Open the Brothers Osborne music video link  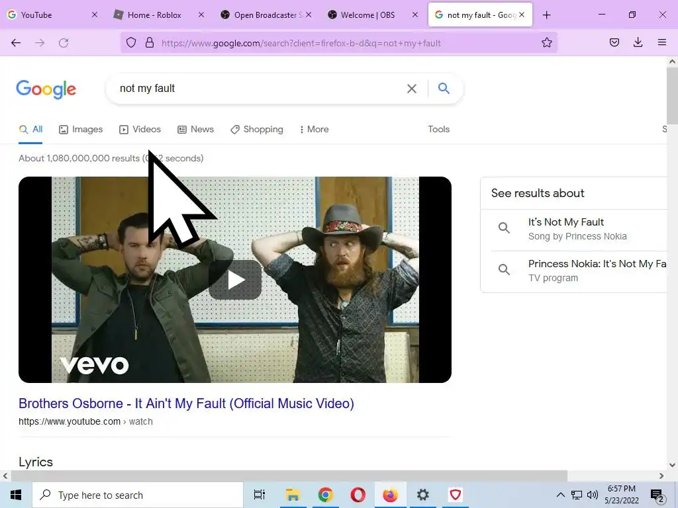186,403
